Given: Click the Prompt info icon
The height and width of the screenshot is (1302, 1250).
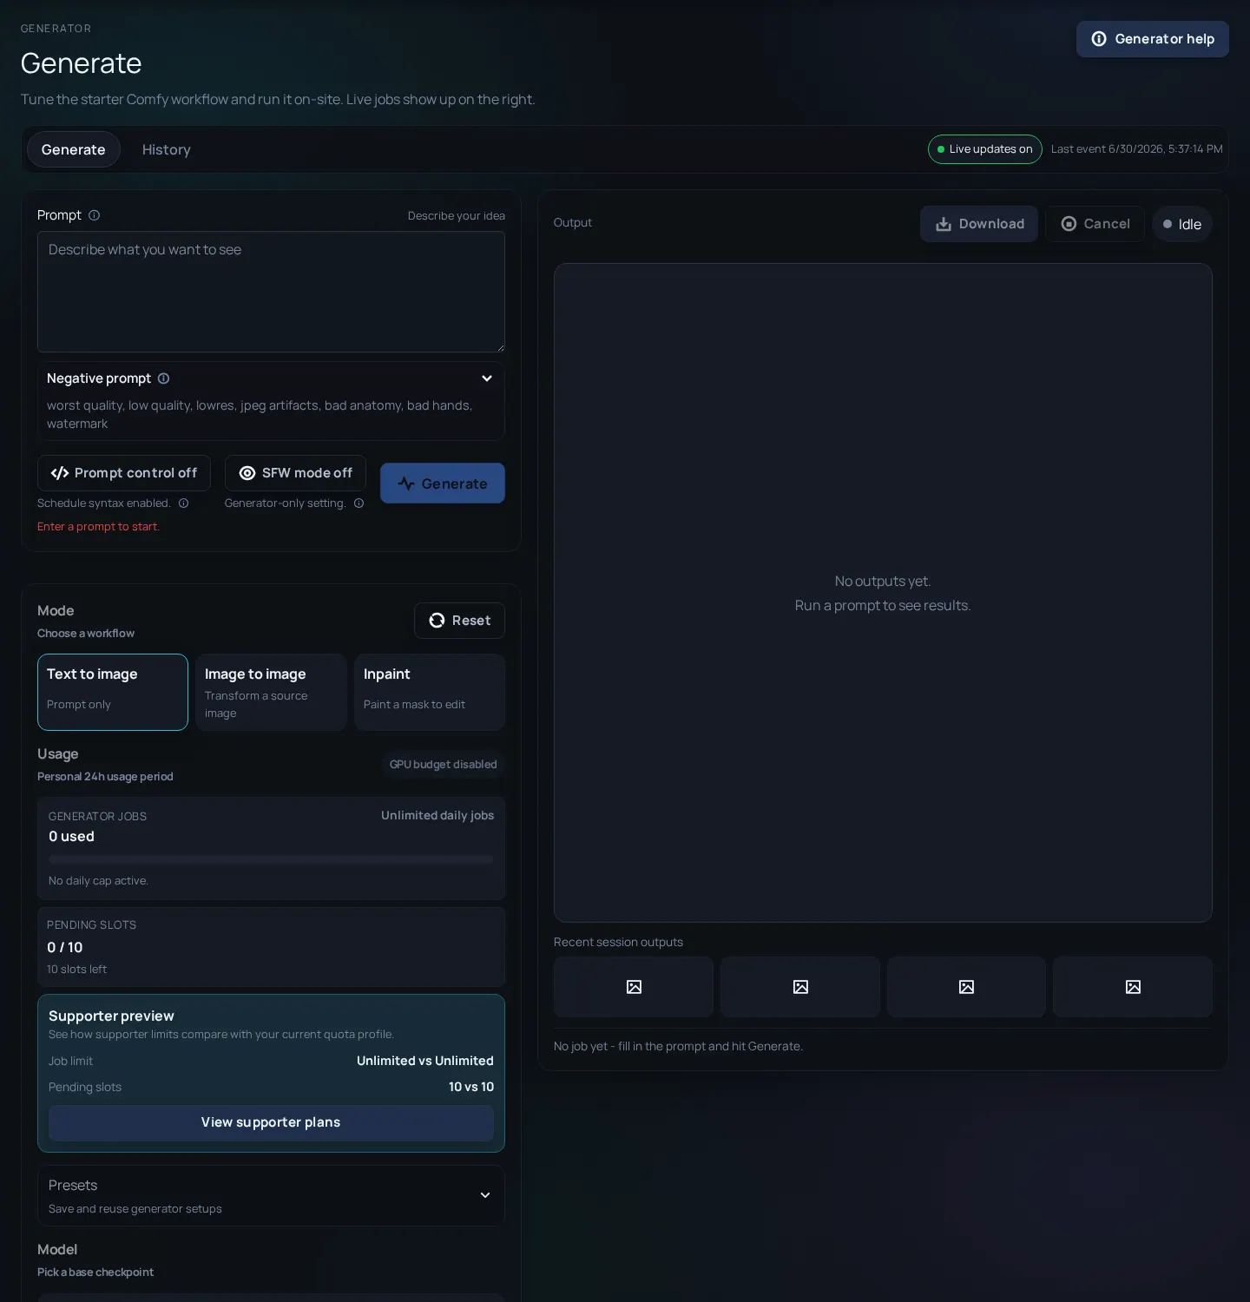Looking at the screenshot, I should pos(94,215).
